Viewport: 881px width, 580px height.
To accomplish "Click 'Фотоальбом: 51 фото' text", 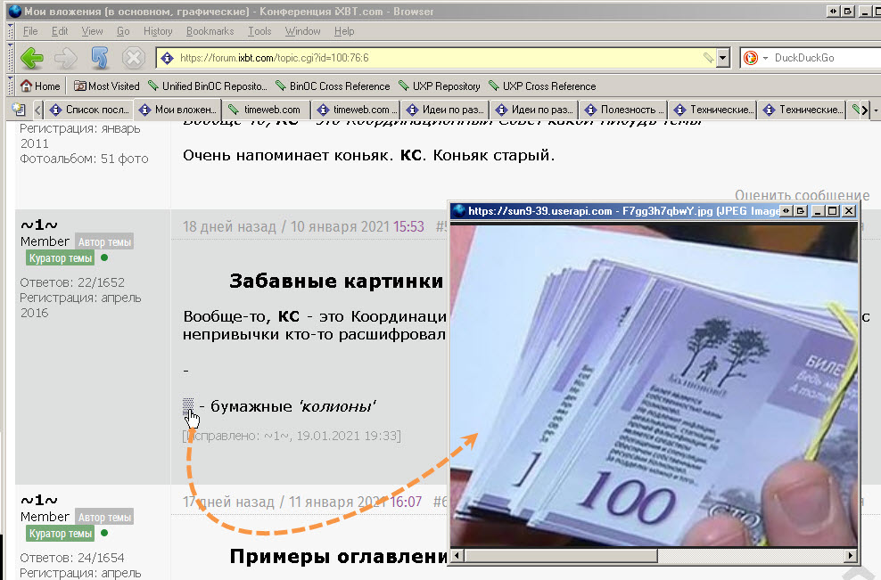I will coord(85,159).
